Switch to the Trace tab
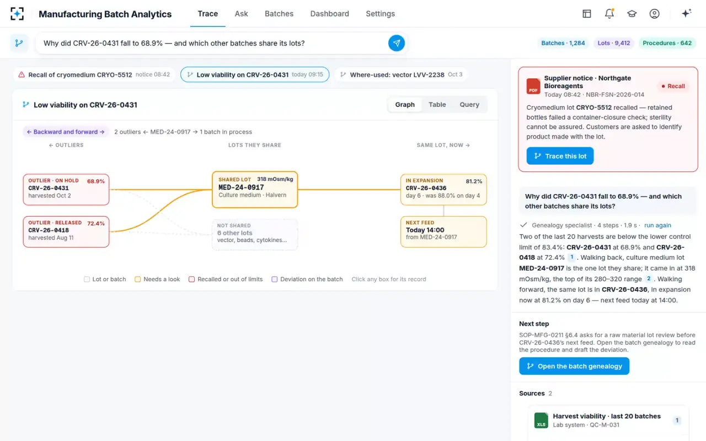706x441 pixels. click(208, 14)
